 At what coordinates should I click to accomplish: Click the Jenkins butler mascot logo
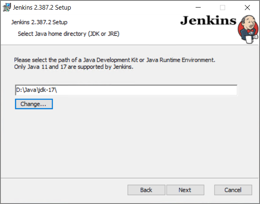coord(248,29)
